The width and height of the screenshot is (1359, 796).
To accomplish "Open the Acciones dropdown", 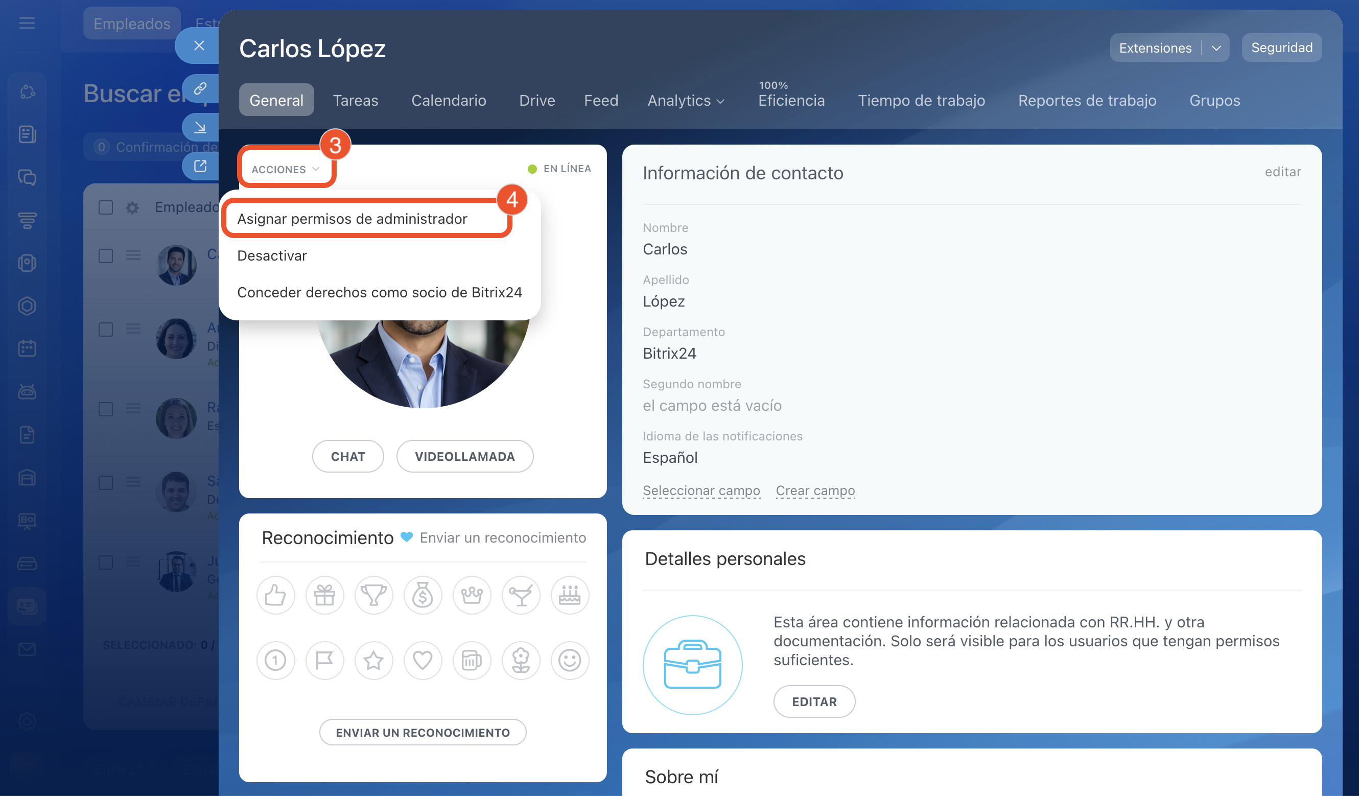I will [285, 169].
